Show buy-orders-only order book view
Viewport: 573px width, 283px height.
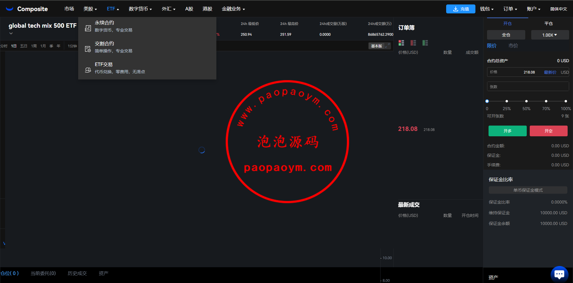(425, 43)
